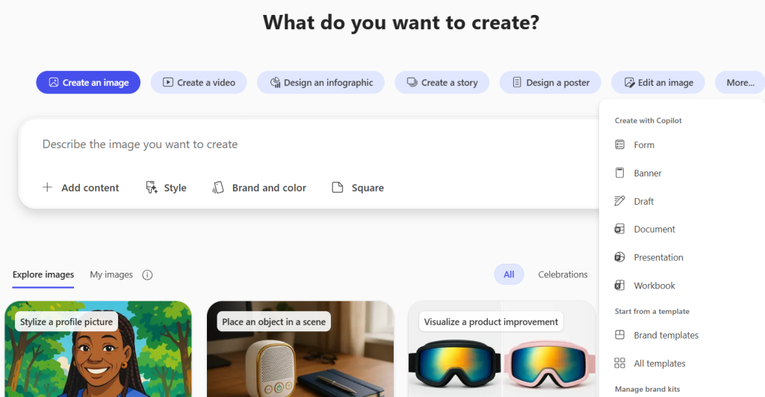765x397 pixels.
Task: Open Brand and color picker
Action: [259, 188]
